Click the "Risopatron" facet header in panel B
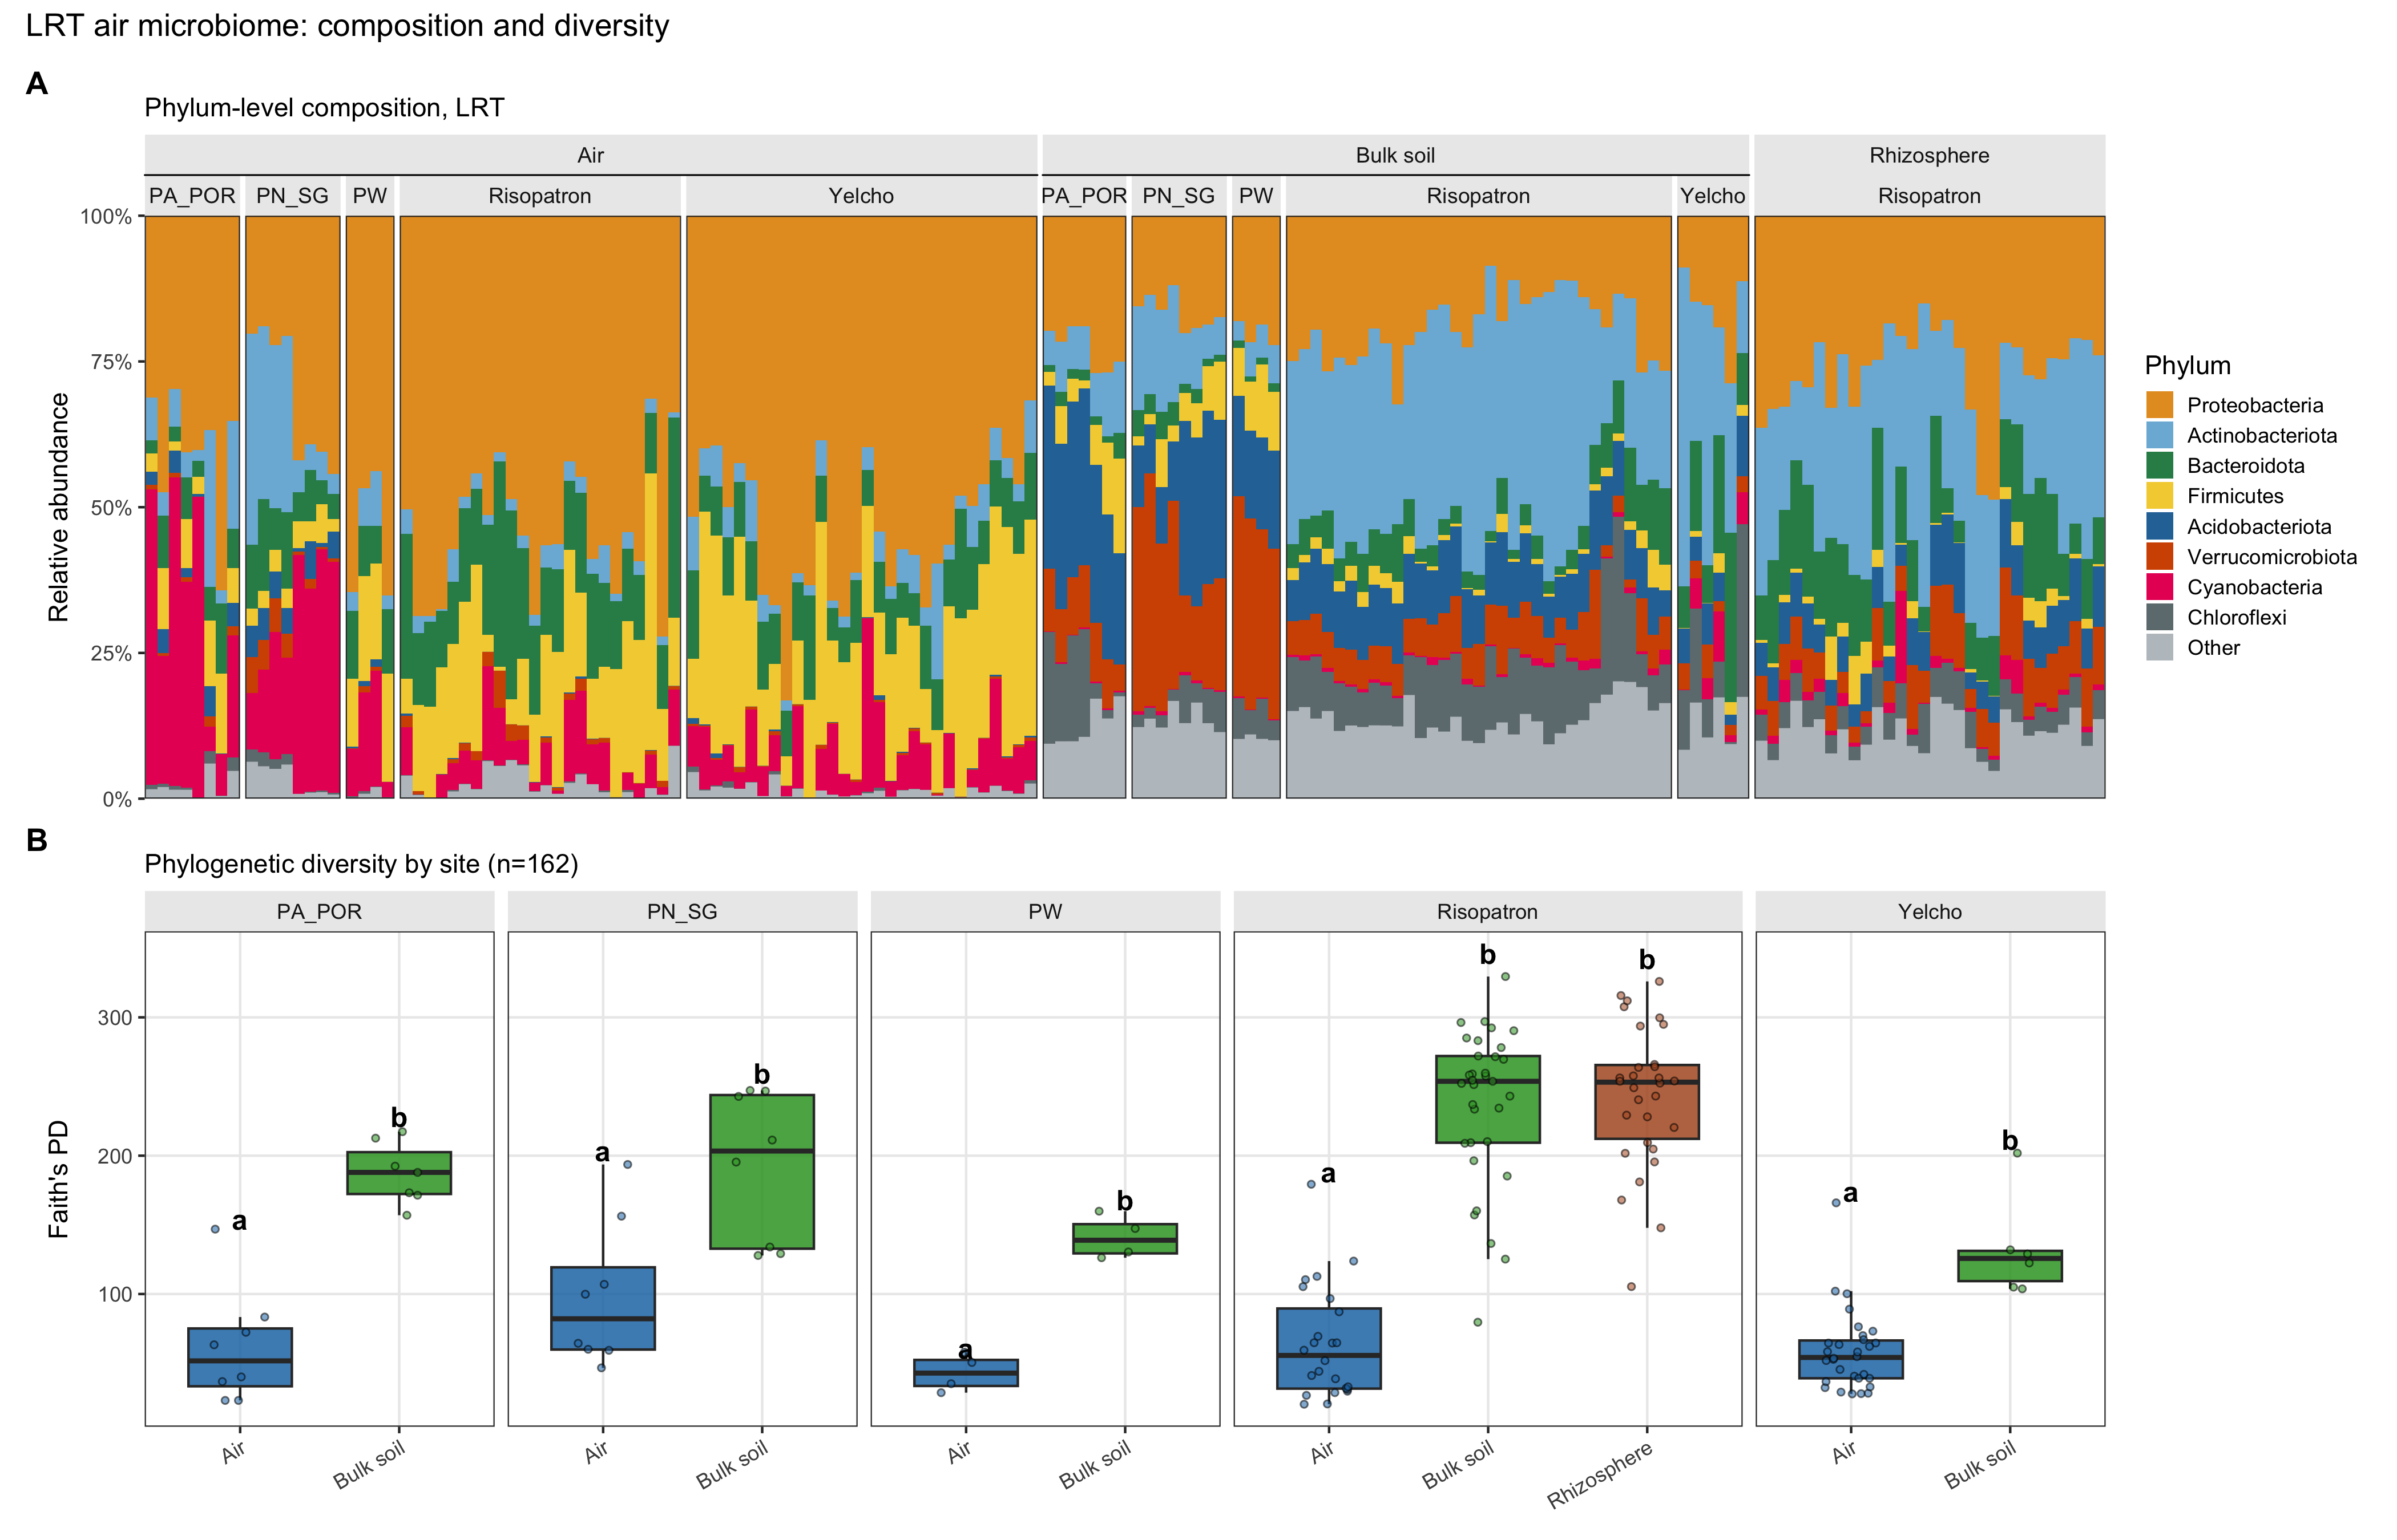 point(1488,912)
